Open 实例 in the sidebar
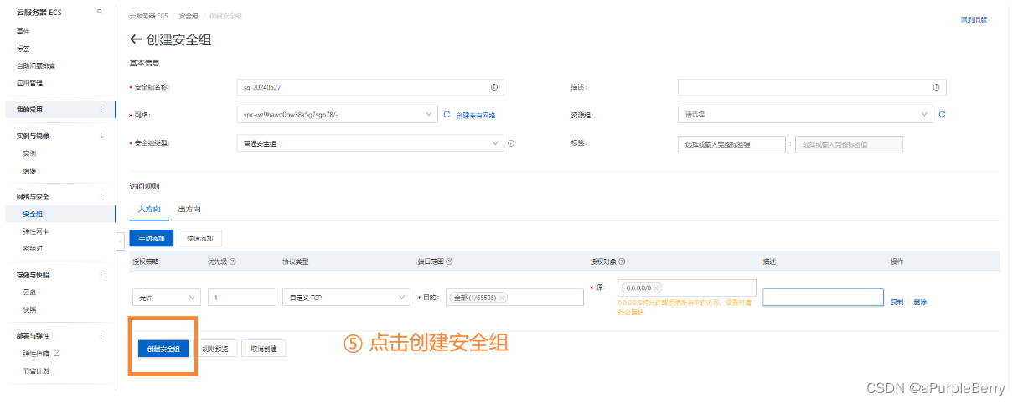The height and width of the screenshot is (404, 1018). [29, 153]
